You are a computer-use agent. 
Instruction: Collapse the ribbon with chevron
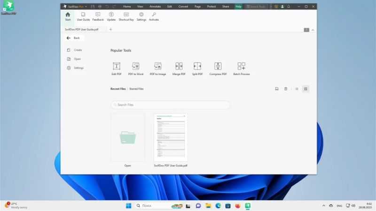click(313, 30)
